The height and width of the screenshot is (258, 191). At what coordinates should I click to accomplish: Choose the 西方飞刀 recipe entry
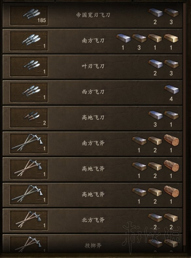93,92
